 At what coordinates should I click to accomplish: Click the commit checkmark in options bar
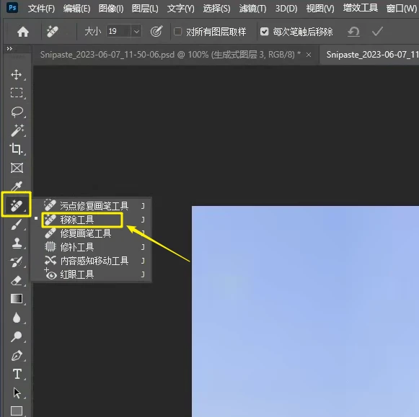tap(378, 32)
